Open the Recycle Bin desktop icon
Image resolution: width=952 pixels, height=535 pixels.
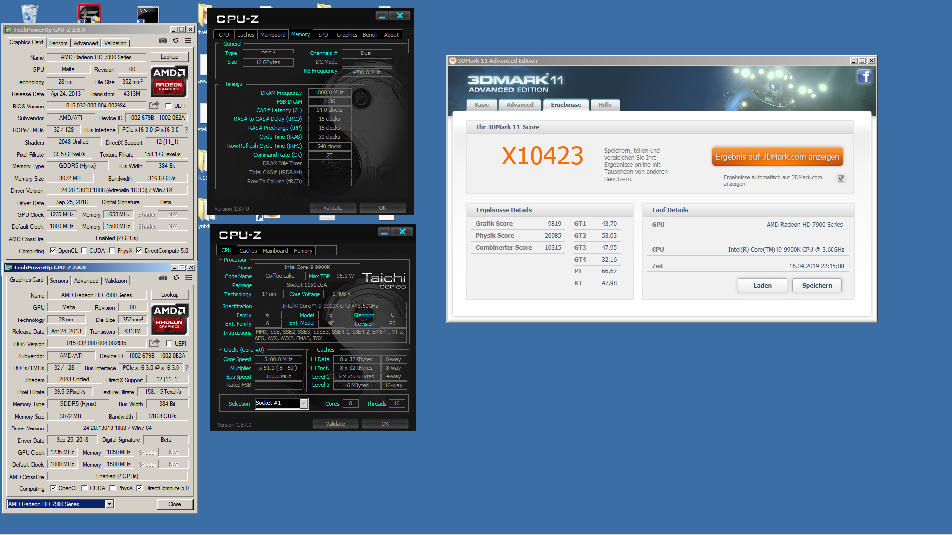click(29, 13)
